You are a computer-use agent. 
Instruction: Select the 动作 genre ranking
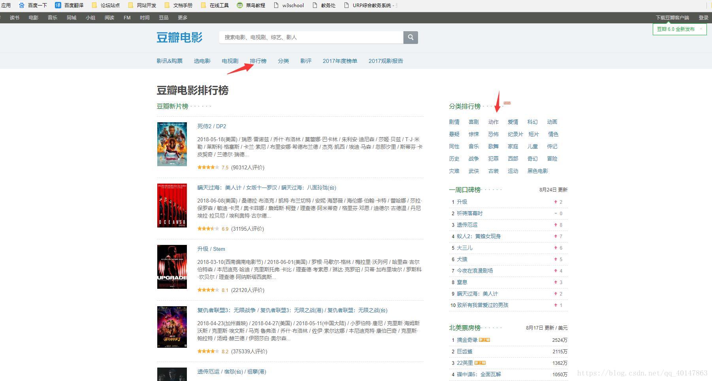click(x=494, y=122)
